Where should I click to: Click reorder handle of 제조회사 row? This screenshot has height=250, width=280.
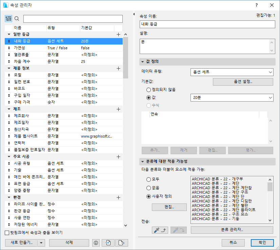point(9,116)
